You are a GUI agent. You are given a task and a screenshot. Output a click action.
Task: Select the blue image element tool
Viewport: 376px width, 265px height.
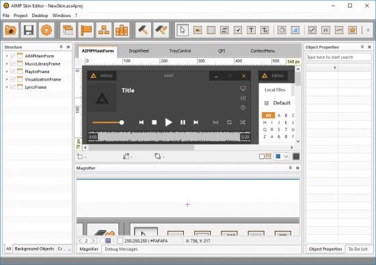295,30
